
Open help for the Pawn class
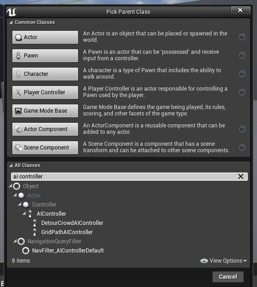(242, 56)
